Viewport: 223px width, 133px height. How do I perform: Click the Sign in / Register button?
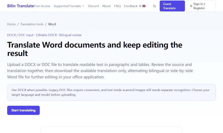point(201,6)
